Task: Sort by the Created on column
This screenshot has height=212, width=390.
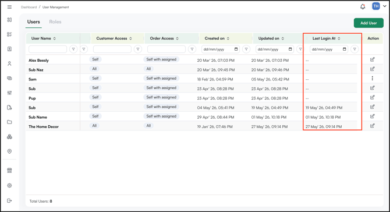Action: pyautogui.click(x=228, y=38)
